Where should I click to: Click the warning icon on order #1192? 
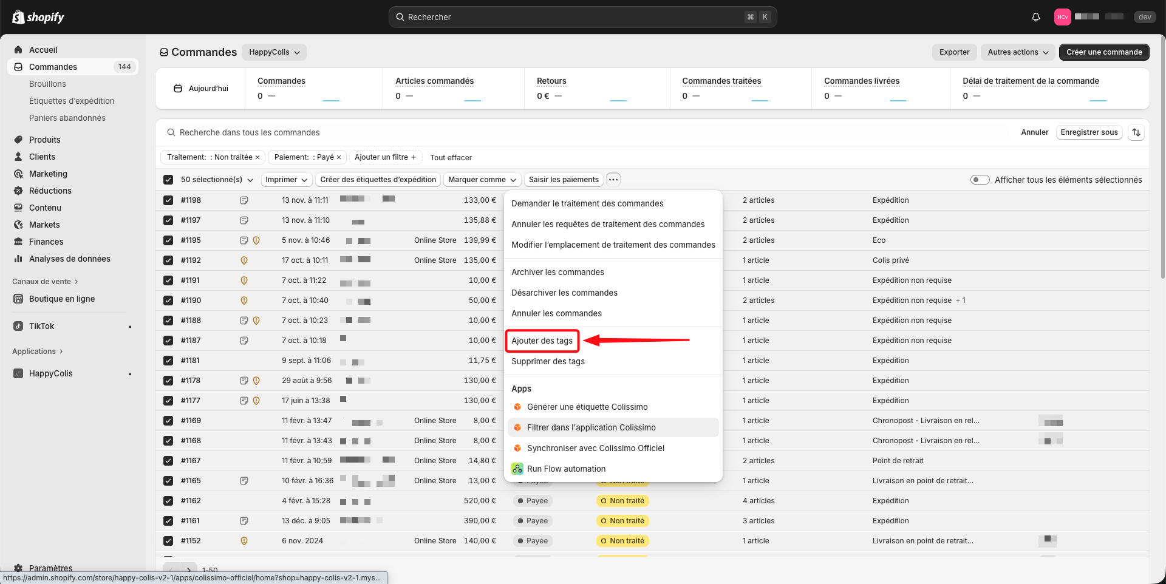[244, 260]
